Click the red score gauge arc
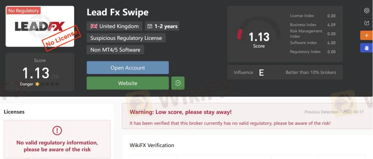Image resolution: width=373 pixels, height=159 pixels. 239,34
